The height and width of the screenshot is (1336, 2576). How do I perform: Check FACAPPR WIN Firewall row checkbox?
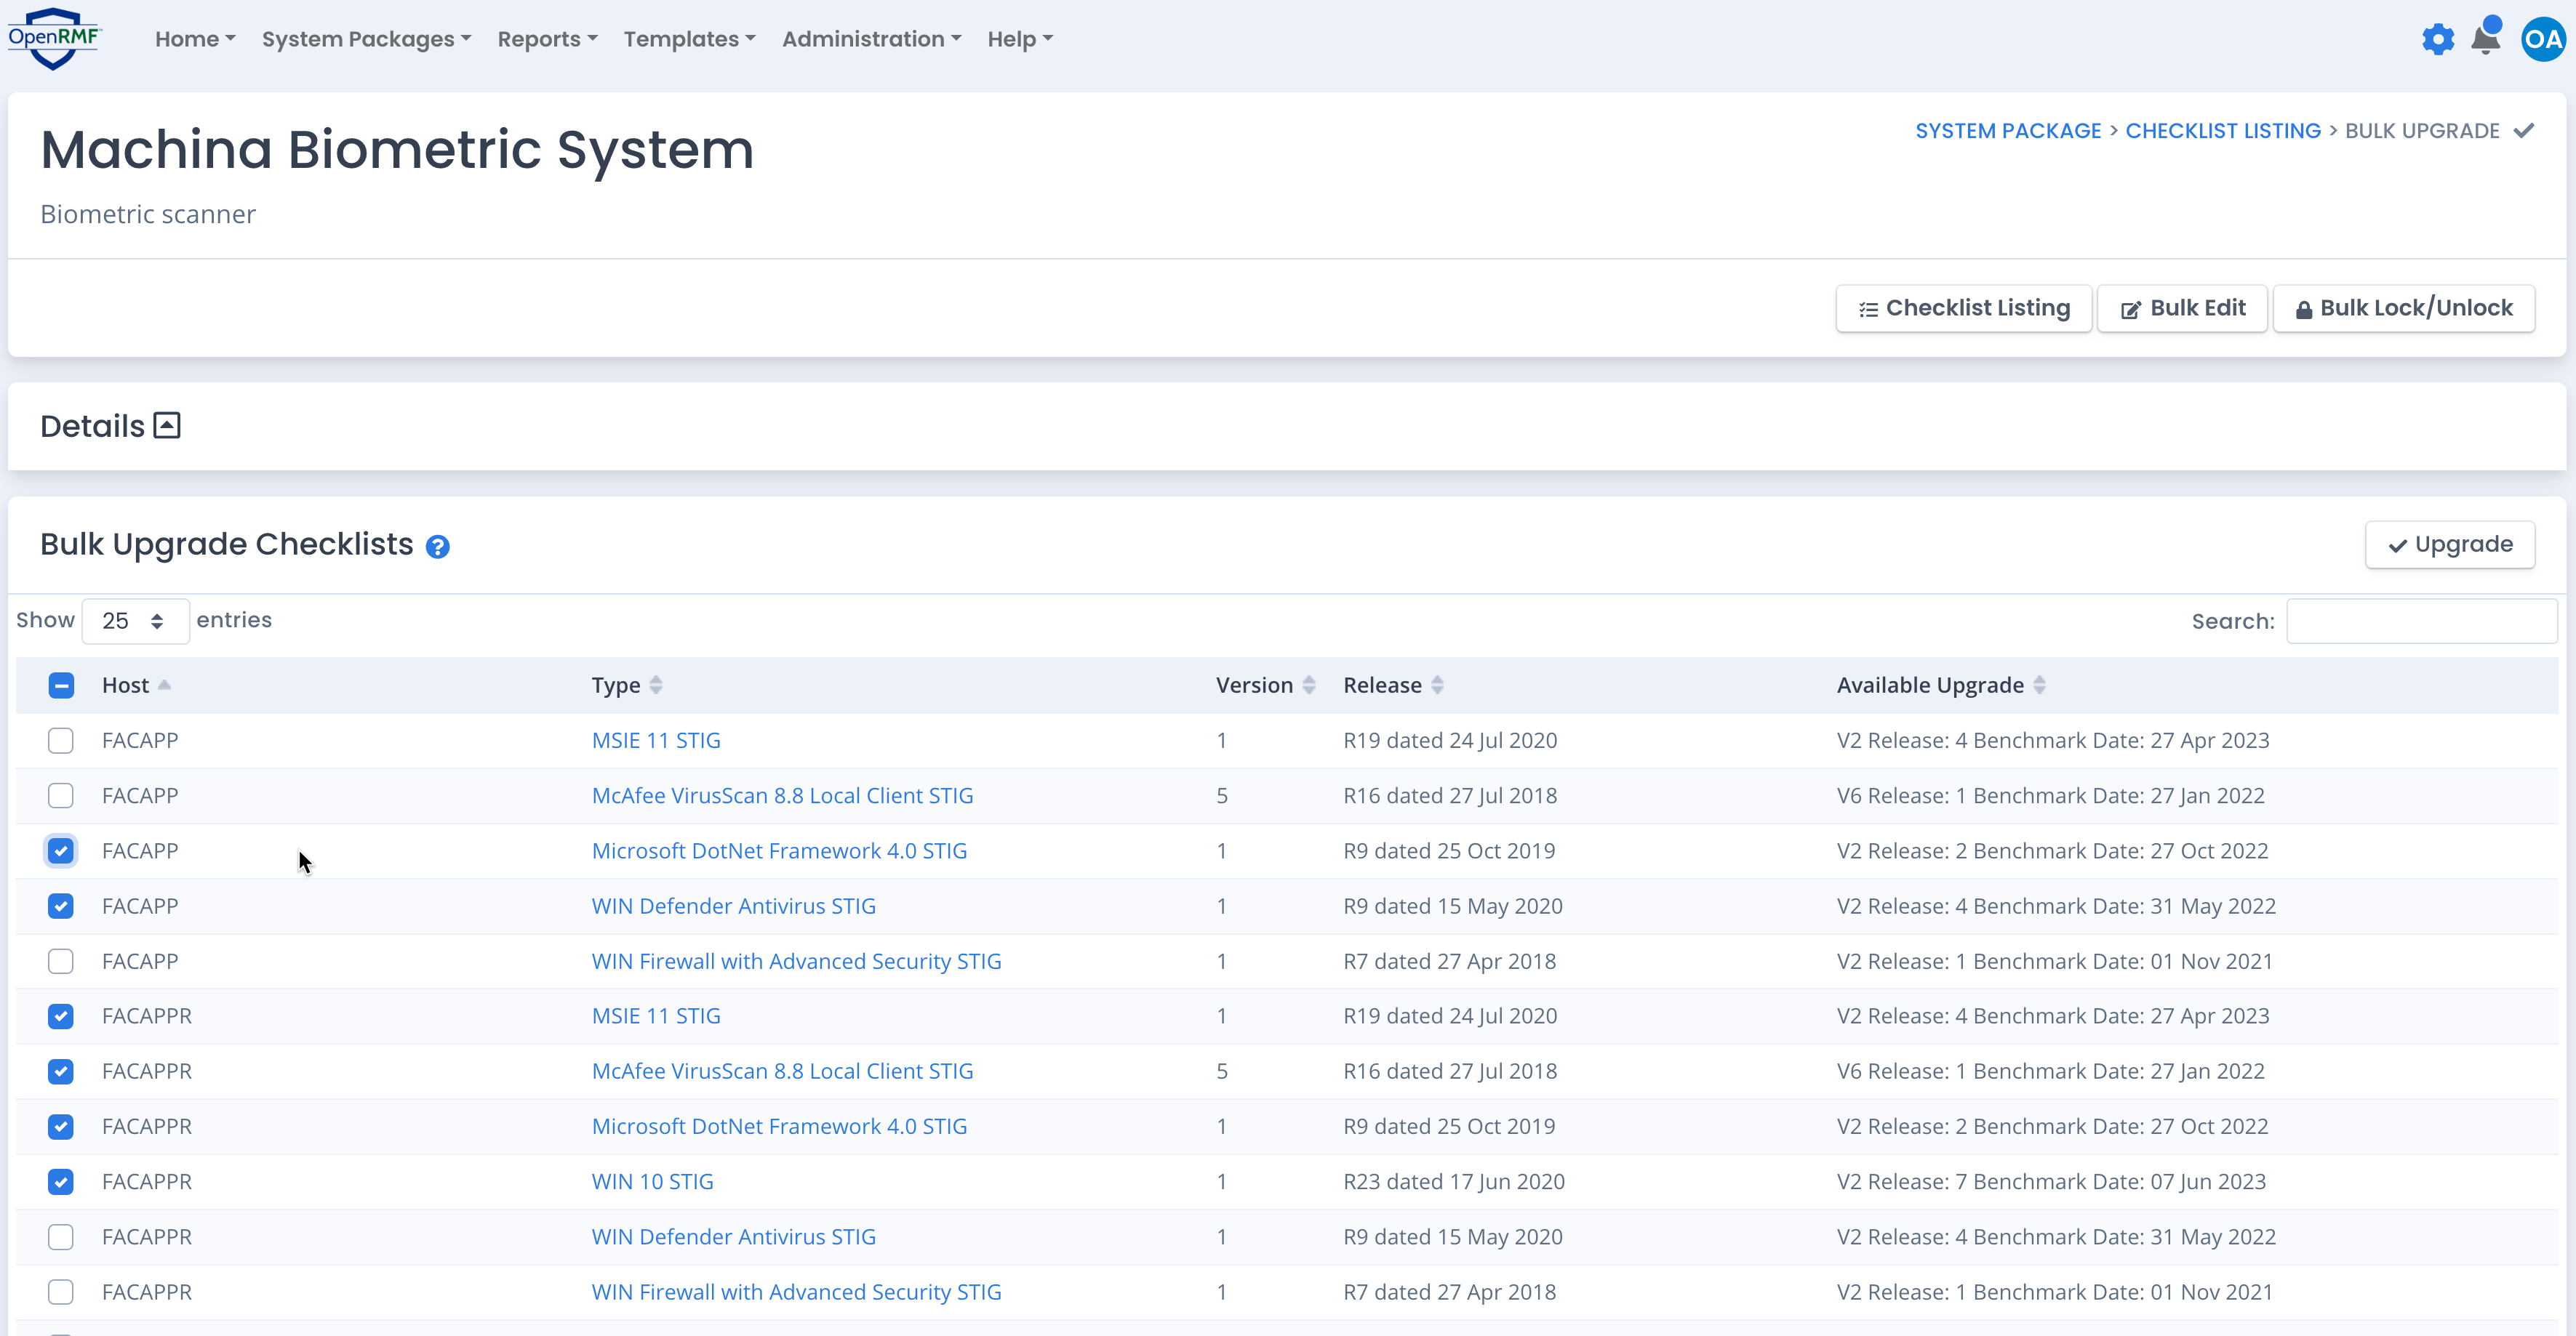click(x=61, y=1292)
